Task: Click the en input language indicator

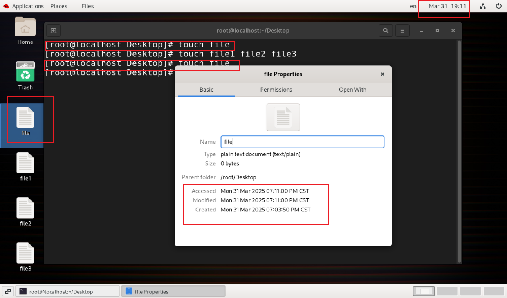Action: coord(413,6)
